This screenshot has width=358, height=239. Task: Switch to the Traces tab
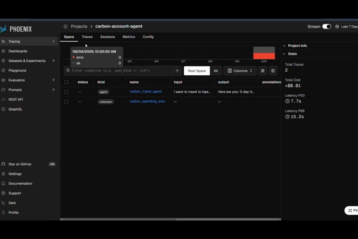tap(87, 37)
